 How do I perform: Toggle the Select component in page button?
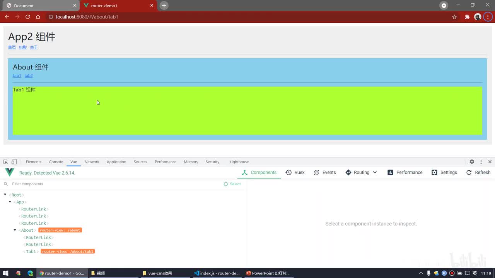232,184
